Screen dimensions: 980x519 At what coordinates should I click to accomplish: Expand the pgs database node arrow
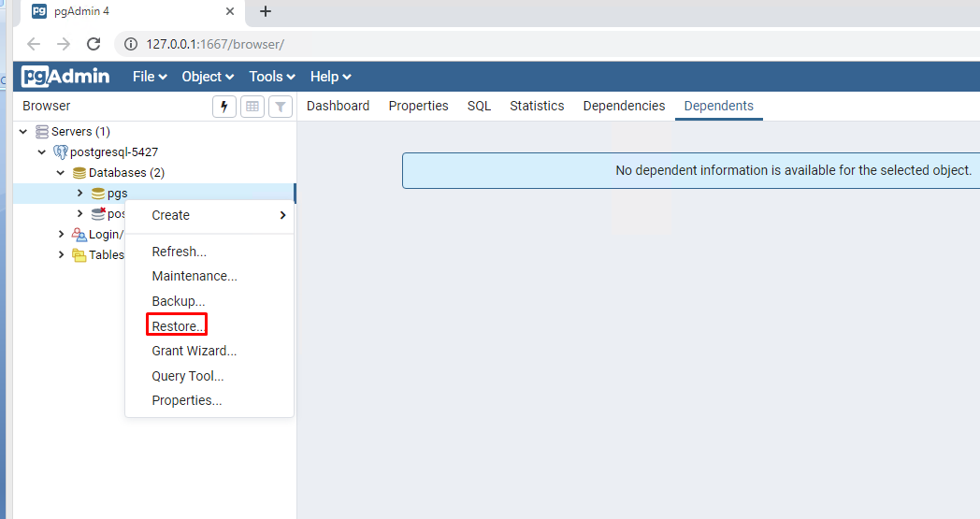[x=79, y=194]
